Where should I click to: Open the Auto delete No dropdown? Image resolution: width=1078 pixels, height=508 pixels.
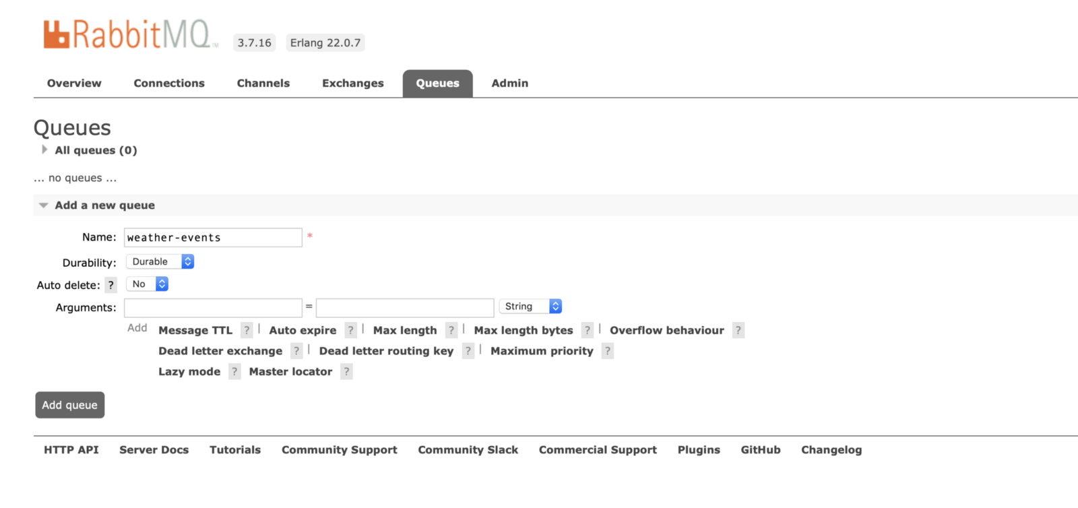click(x=148, y=284)
